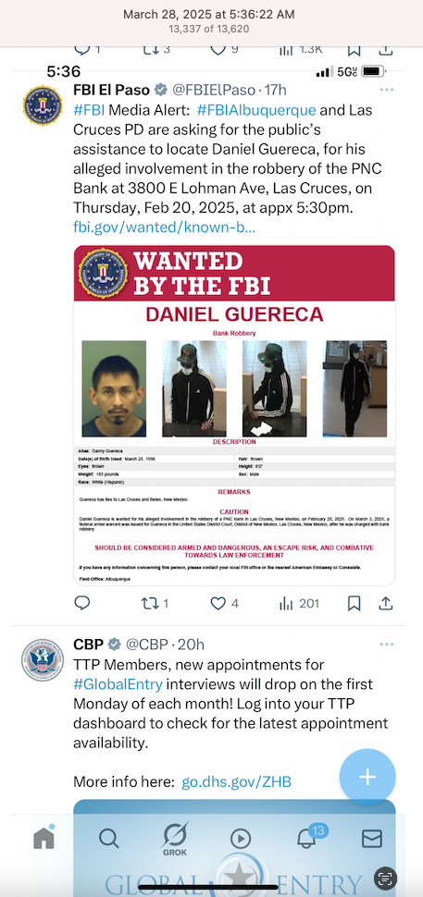Bookmark the FBI El Paso tweet
The width and height of the screenshot is (423, 897).
355,603
